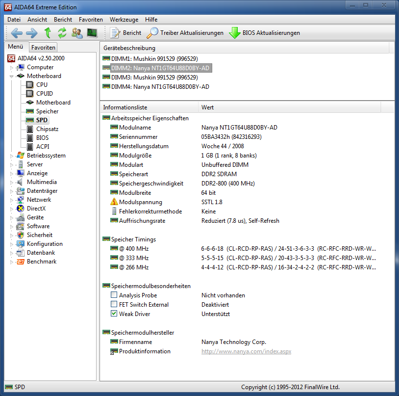
Task: Click the Wert column header
Action: [289, 107]
